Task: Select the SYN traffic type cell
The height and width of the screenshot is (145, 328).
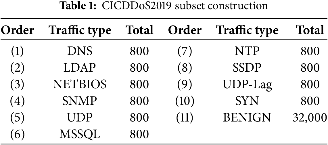Action: tap(247, 101)
